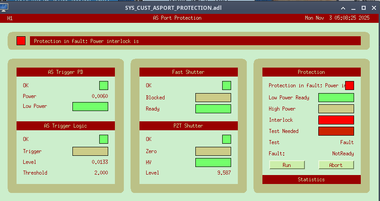Click the window shade arrow in title bar
This screenshot has height=201, width=380.
click(x=343, y=8)
